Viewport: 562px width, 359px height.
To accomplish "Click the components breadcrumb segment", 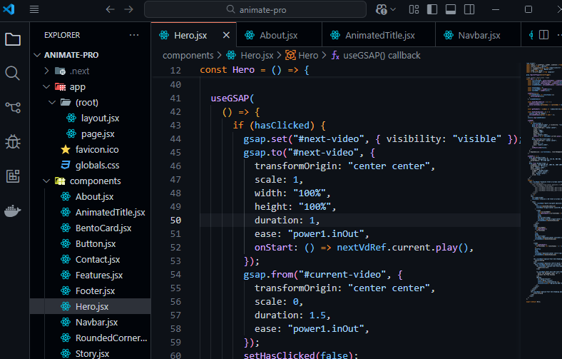I will 188,55.
